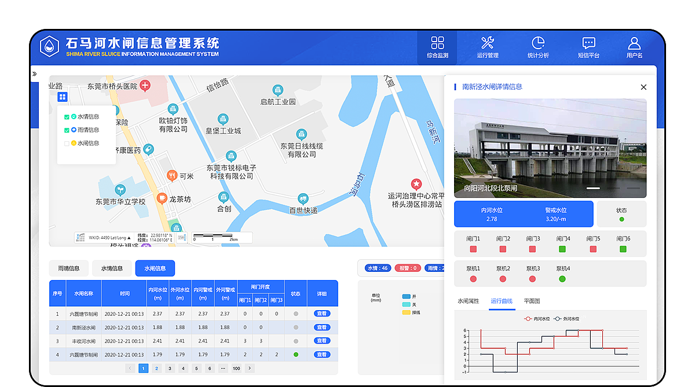Click the blue grid layer-selector icon on map
The image size is (695, 387).
(x=62, y=97)
